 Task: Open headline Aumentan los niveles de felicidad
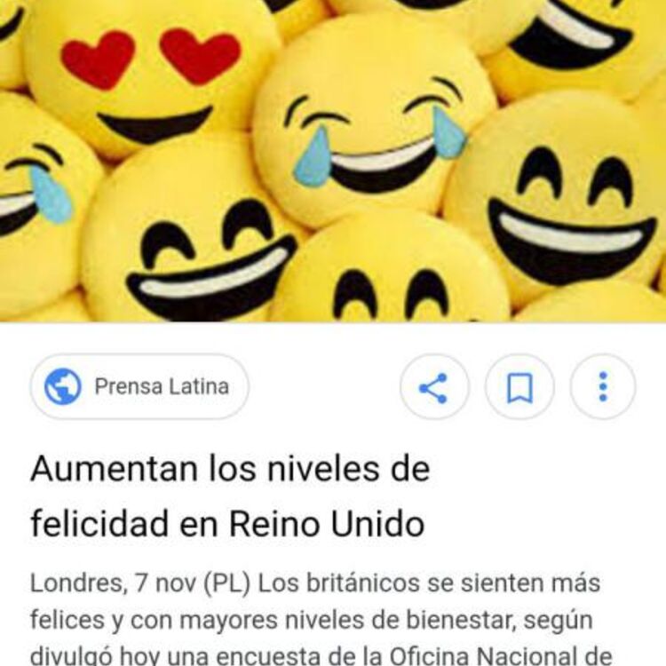click(230, 496)
